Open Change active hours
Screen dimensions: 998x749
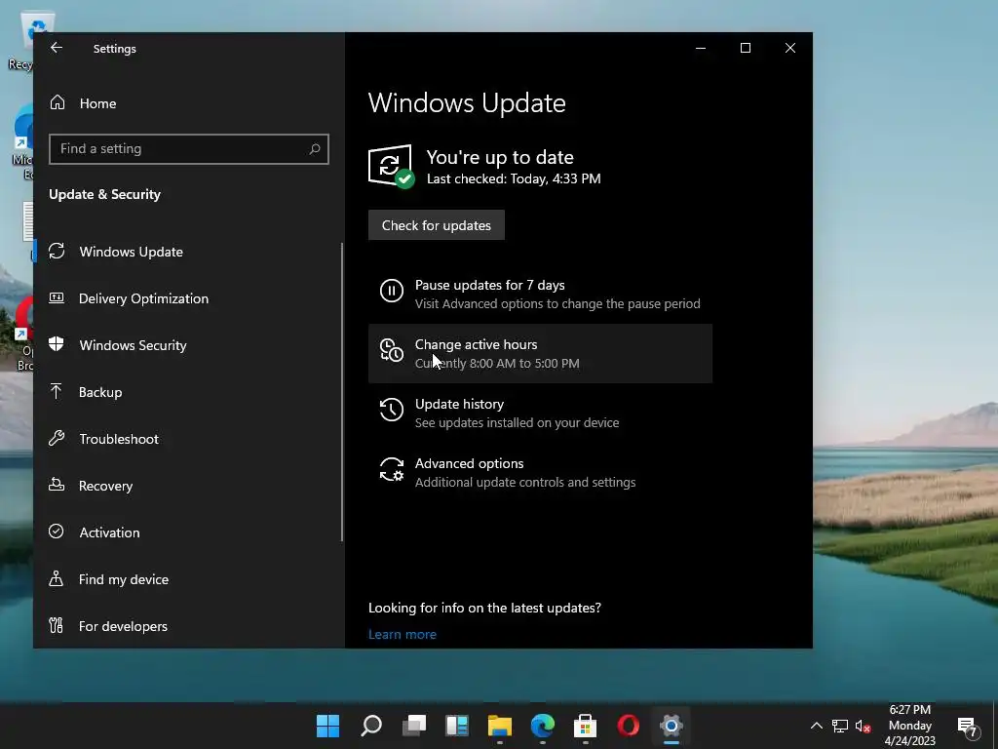tap(540, 353)
